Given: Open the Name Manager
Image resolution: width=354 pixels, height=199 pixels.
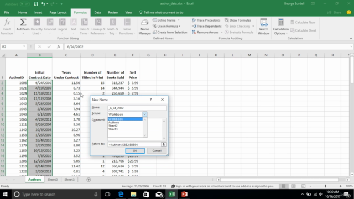Looking at the screenshot, I should (x=145, y=27).
